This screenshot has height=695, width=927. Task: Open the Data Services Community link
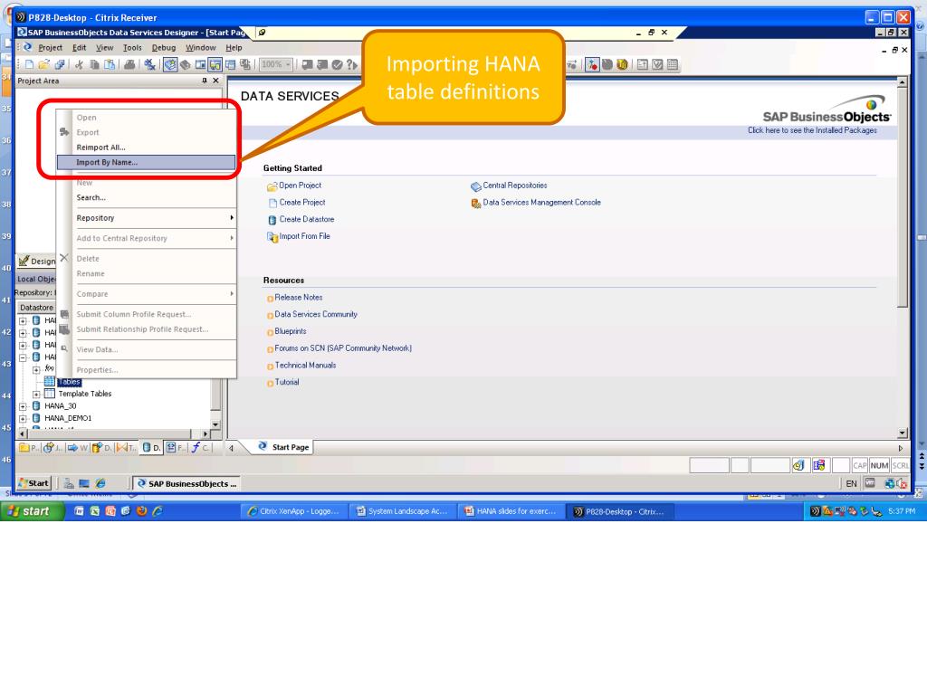coord(316,314)
